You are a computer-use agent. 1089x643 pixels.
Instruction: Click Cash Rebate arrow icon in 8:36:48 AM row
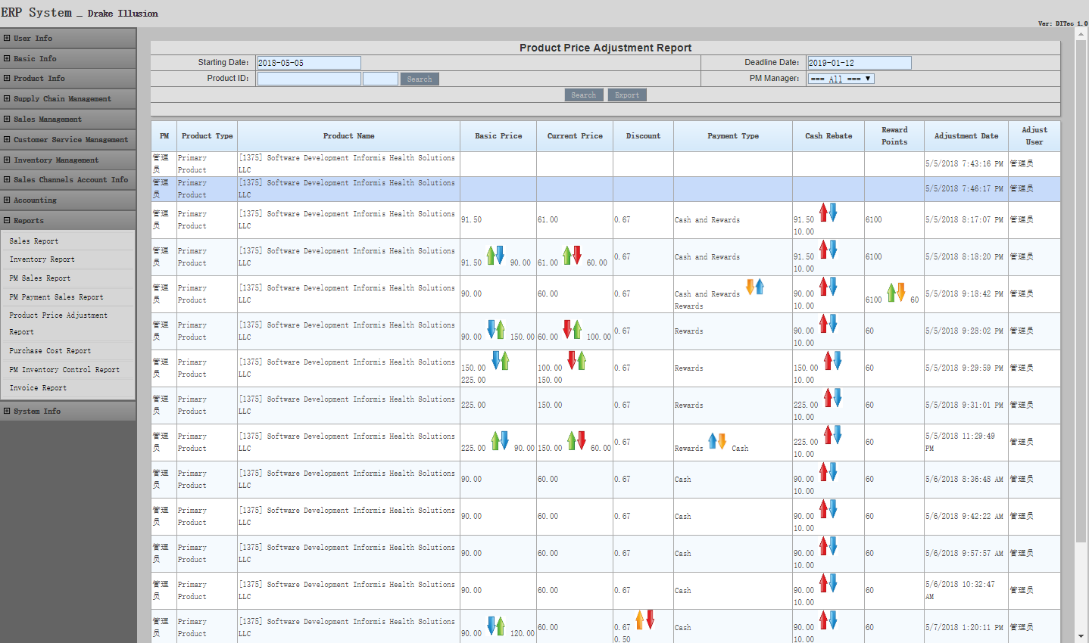[828, 471]
